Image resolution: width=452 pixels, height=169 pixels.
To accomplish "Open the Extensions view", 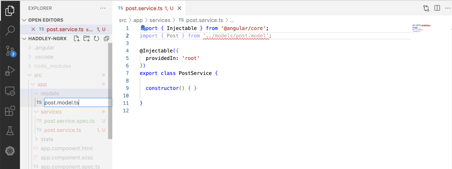I will (x=10, y=111).
